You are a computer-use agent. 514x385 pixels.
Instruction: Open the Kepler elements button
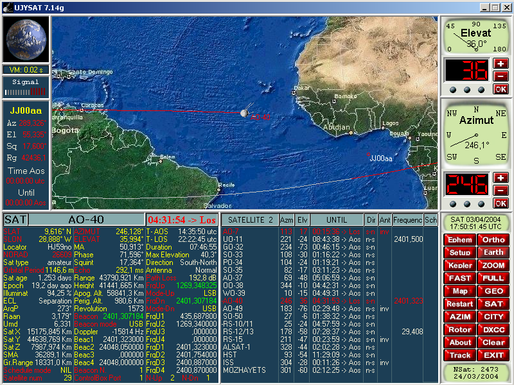point(460,265)
